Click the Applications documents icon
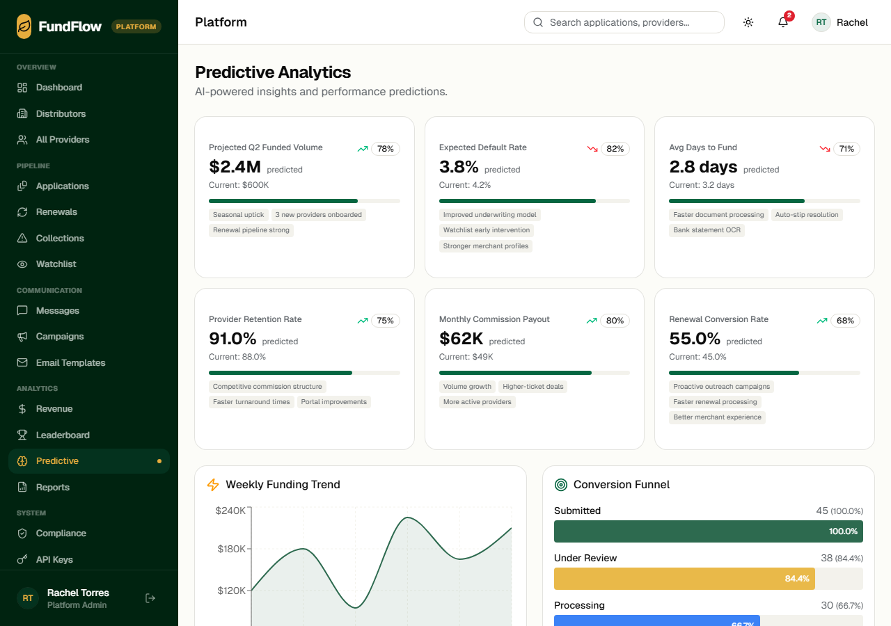The width and height of the screenshot is (891, 626). tap(22, 186)
